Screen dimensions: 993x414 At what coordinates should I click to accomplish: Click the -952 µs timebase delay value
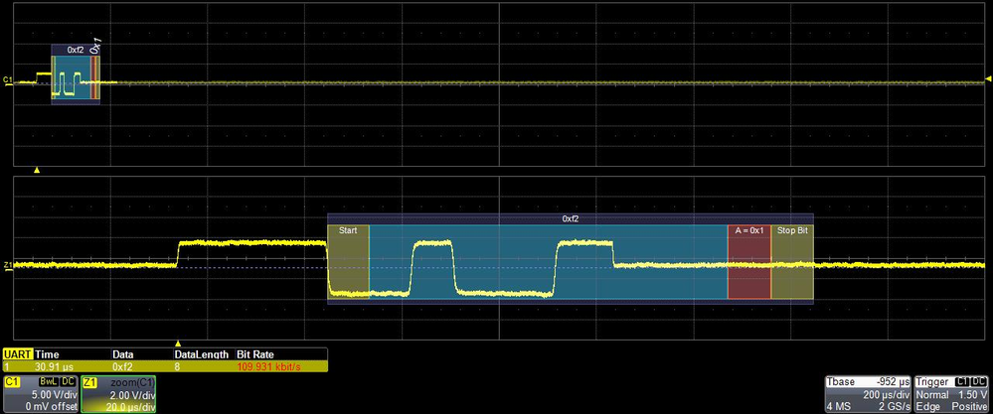pyautogui.click(x=893, y=382)
